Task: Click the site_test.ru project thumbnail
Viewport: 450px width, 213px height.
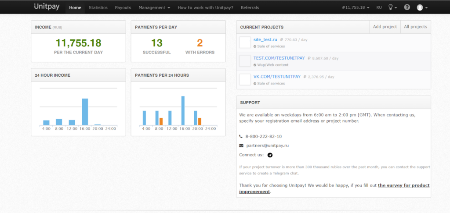Action: (245, 43)
